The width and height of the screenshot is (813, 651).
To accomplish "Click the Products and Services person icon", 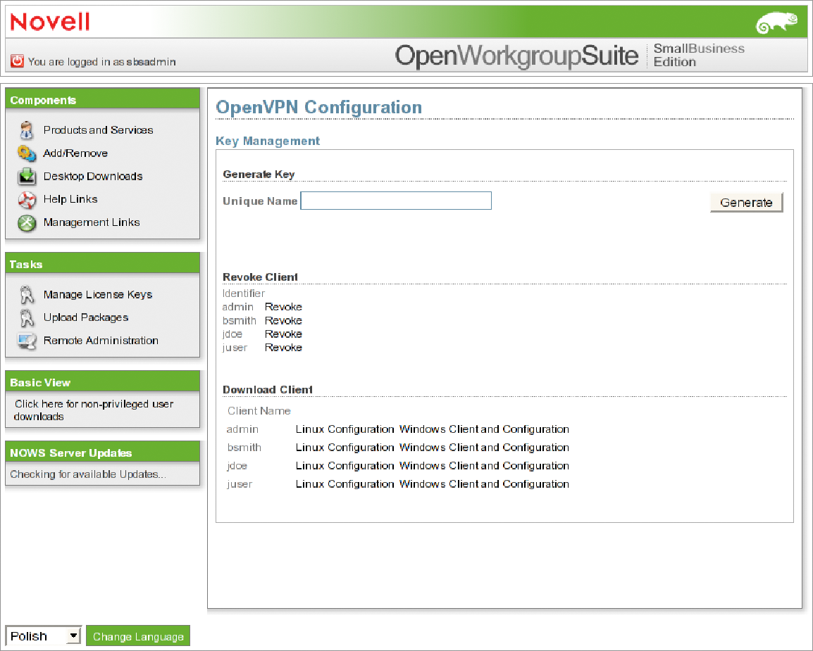I will coord(27,130).
